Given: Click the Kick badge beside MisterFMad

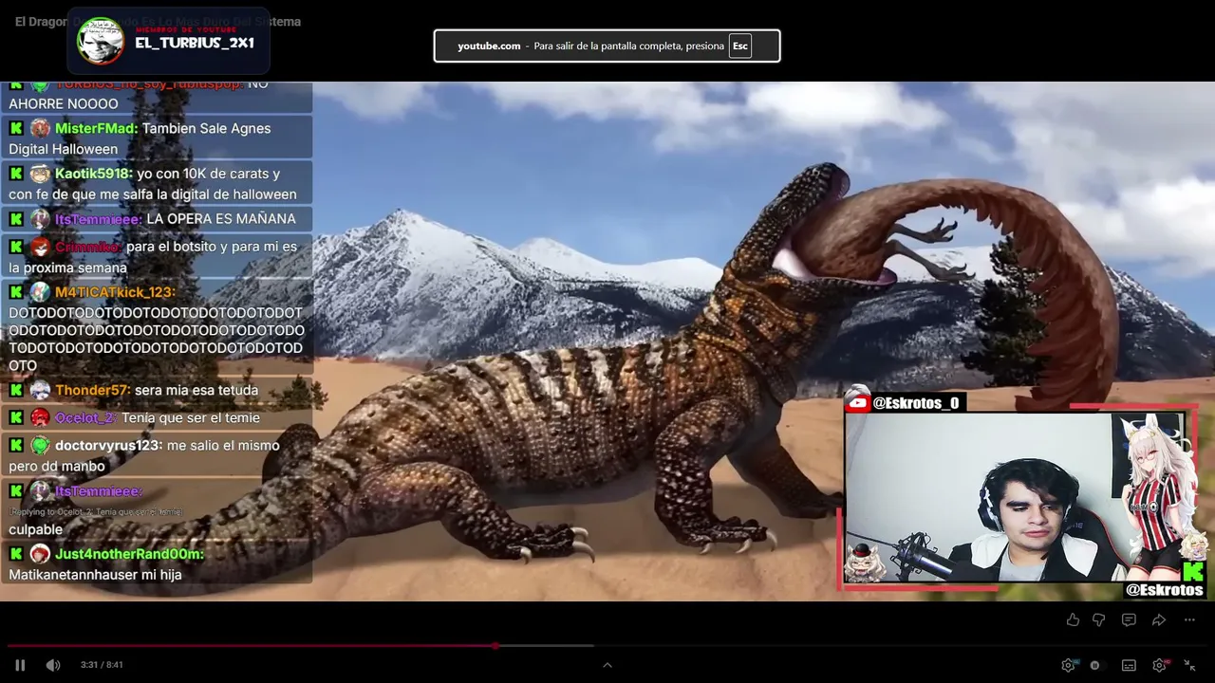Looking at the screenshot, I should tap(16, 128).
